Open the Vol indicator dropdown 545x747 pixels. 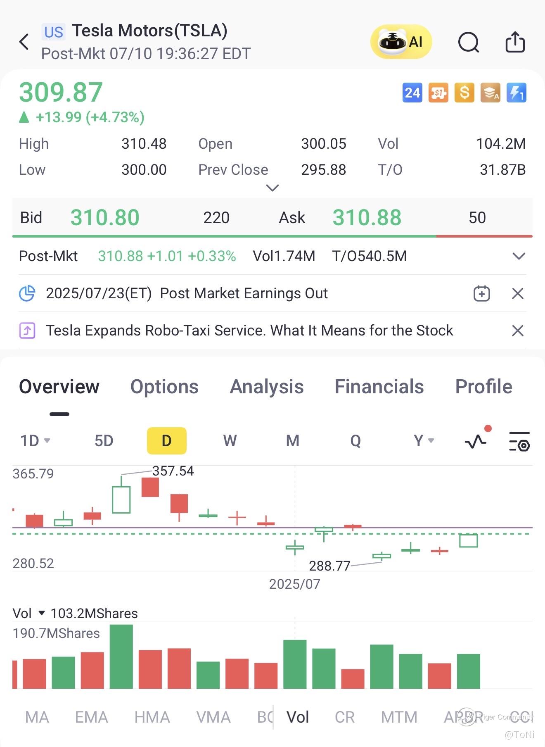(x=41, y=613)
